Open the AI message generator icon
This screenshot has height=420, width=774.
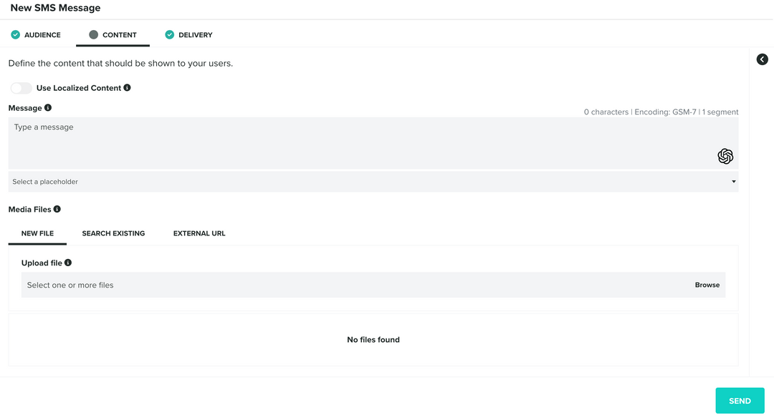[725, 156]
